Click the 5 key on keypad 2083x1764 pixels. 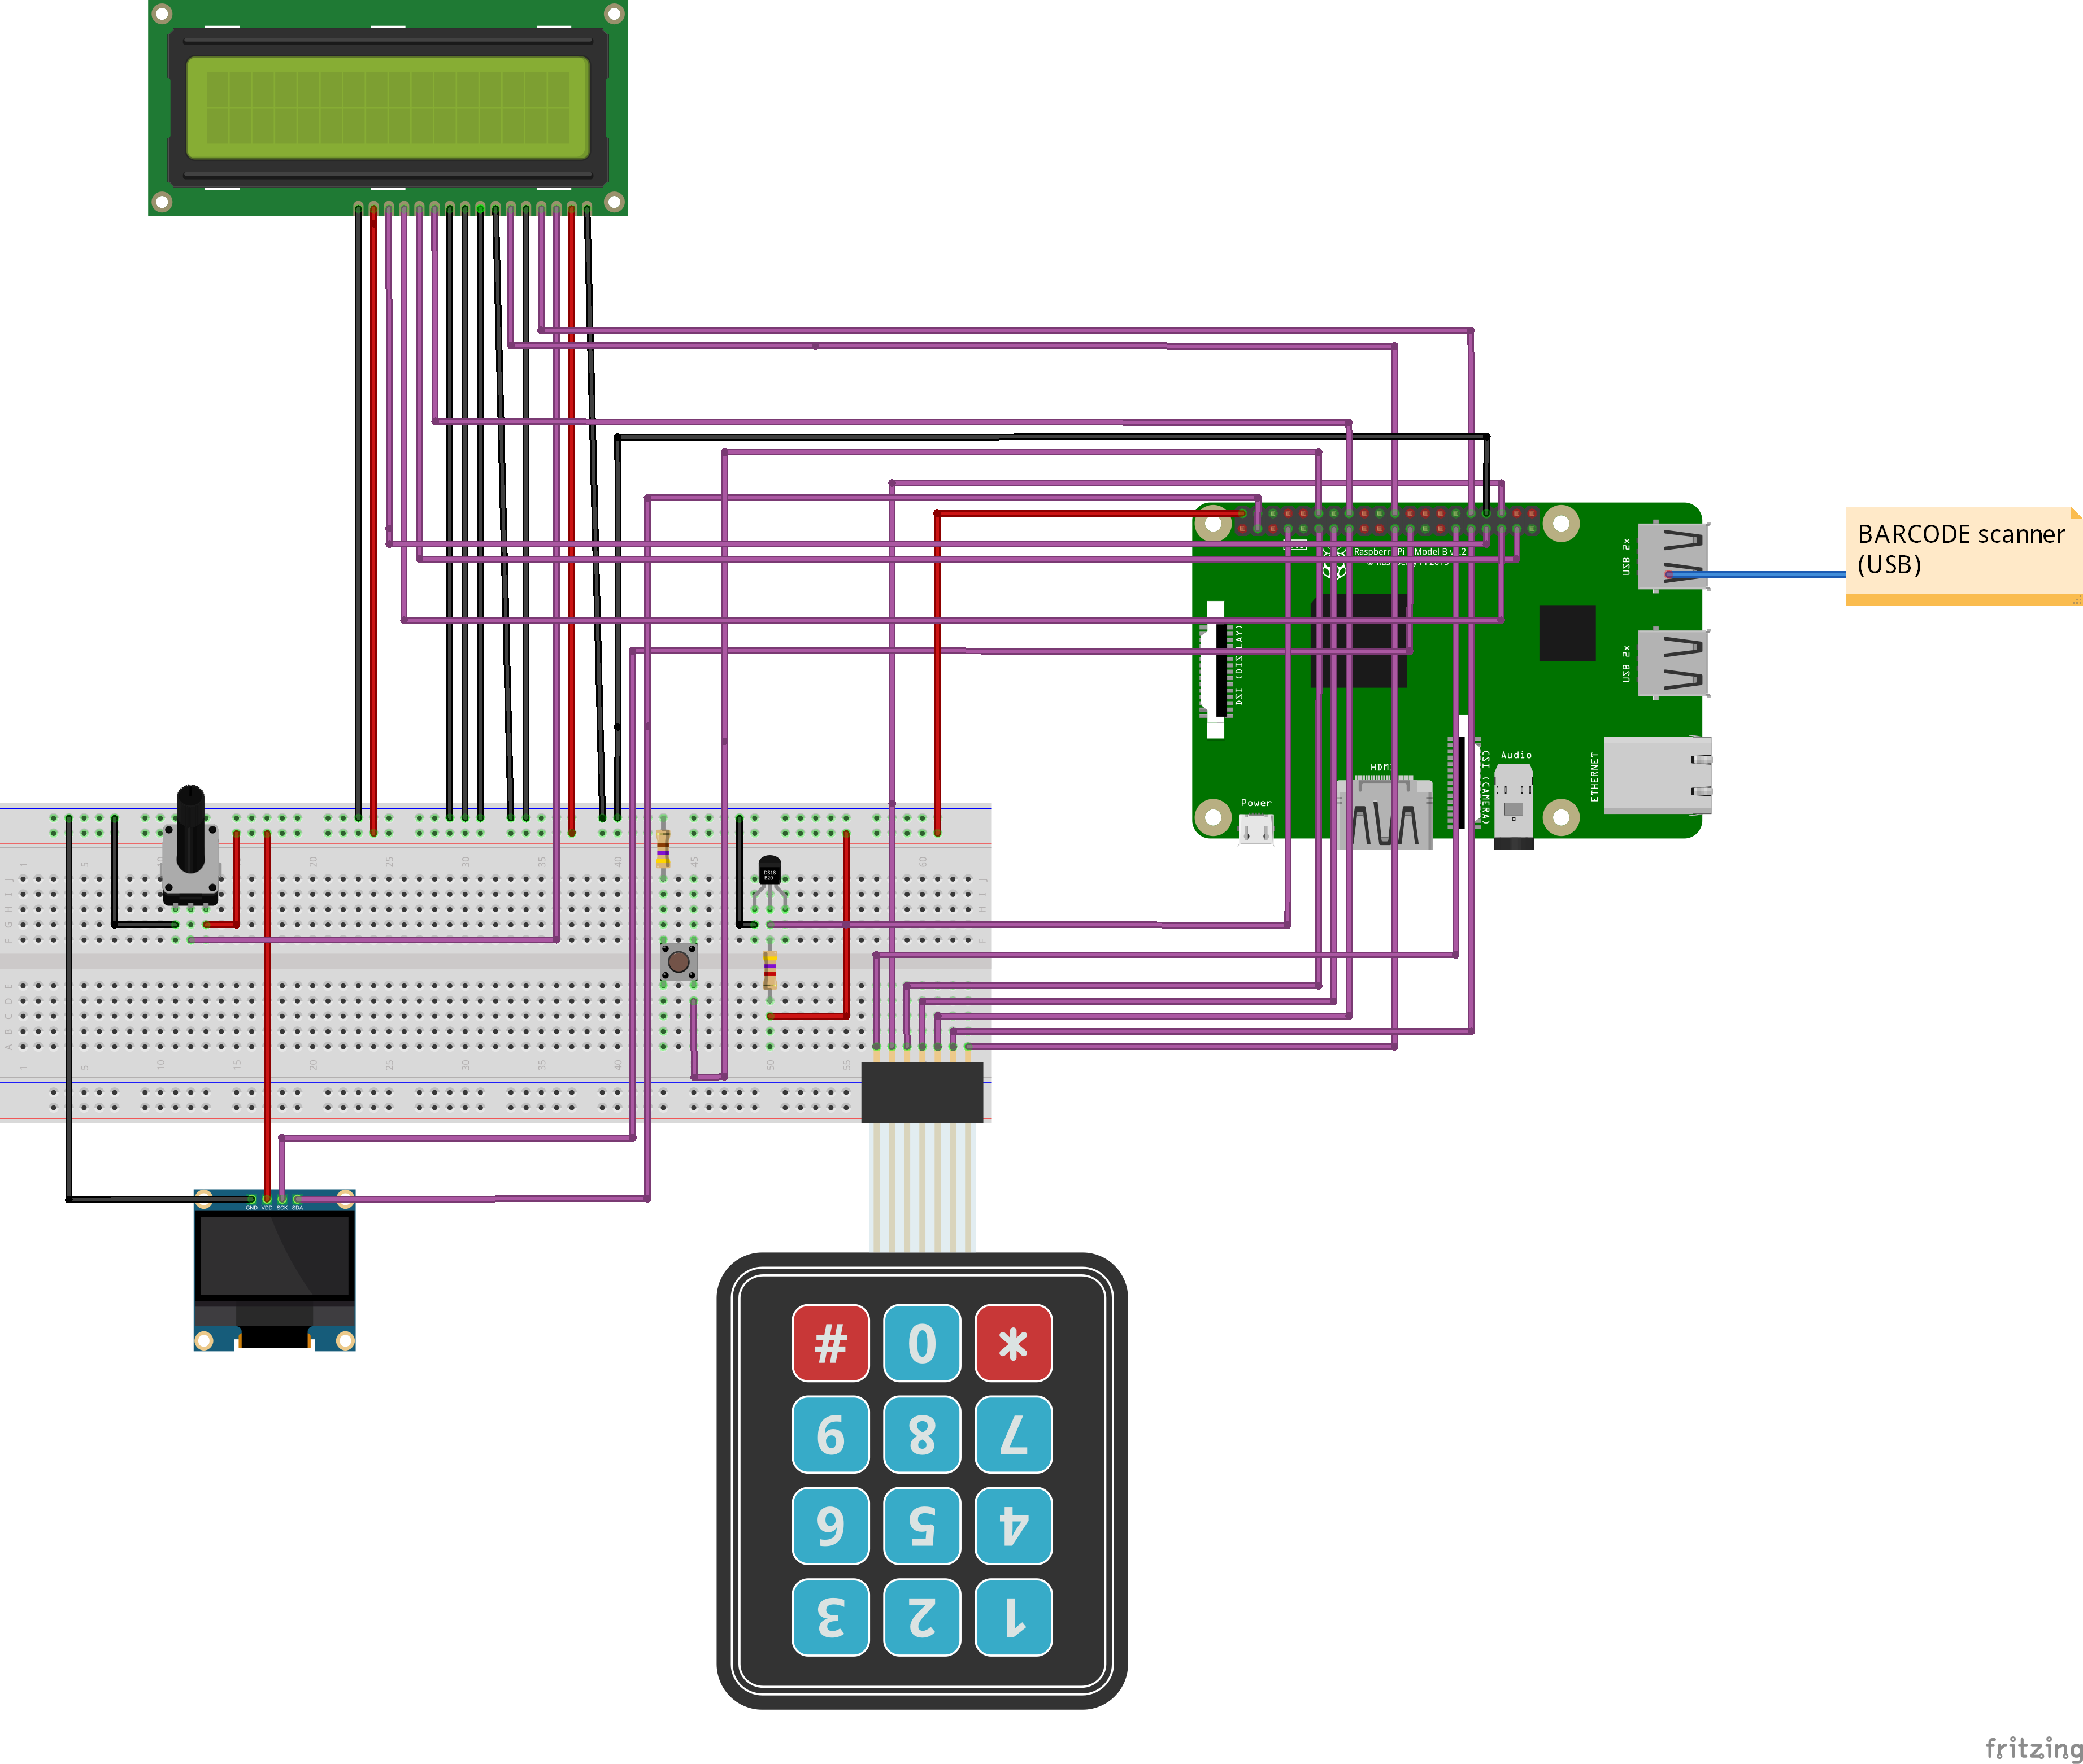pyautogui.click(x=922, y=1526)
